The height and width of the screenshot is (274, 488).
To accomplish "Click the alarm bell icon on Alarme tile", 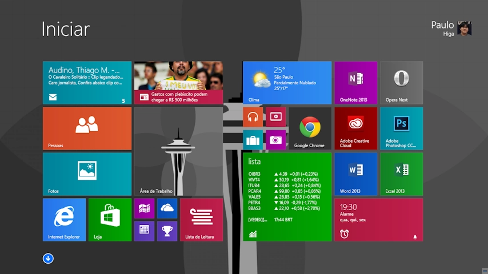I will click(x=415, y=237).
